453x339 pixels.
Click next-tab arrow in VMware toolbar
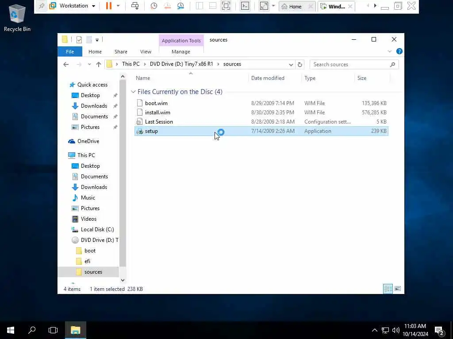coord(375,6)
